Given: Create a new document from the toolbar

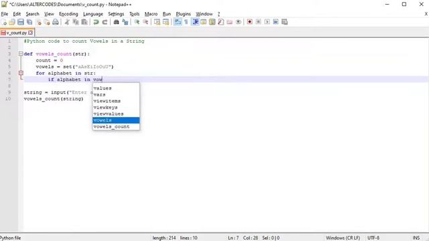Looking at the screenshot, I should tap(3, 22).
